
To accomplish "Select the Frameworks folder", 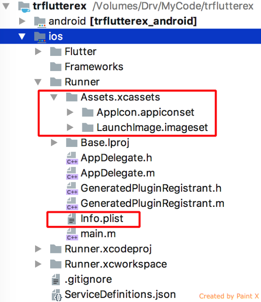I will (94, 67).
